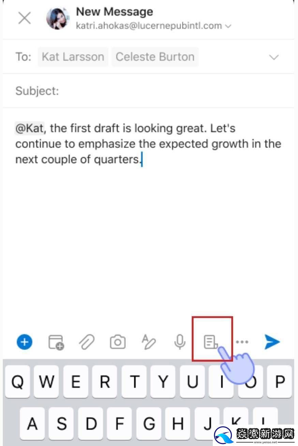This screenshot has height=446, width=298.
Task: Tap the Q key on keyboard
Action: coord(18,382)
